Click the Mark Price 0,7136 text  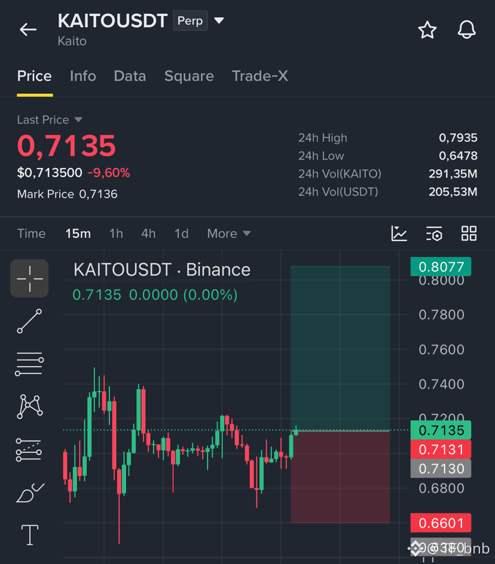[x=67, y=194]
